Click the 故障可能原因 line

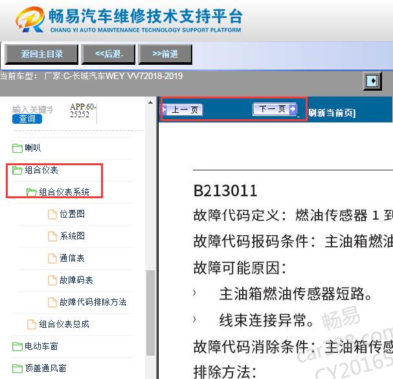pos(240,268)
